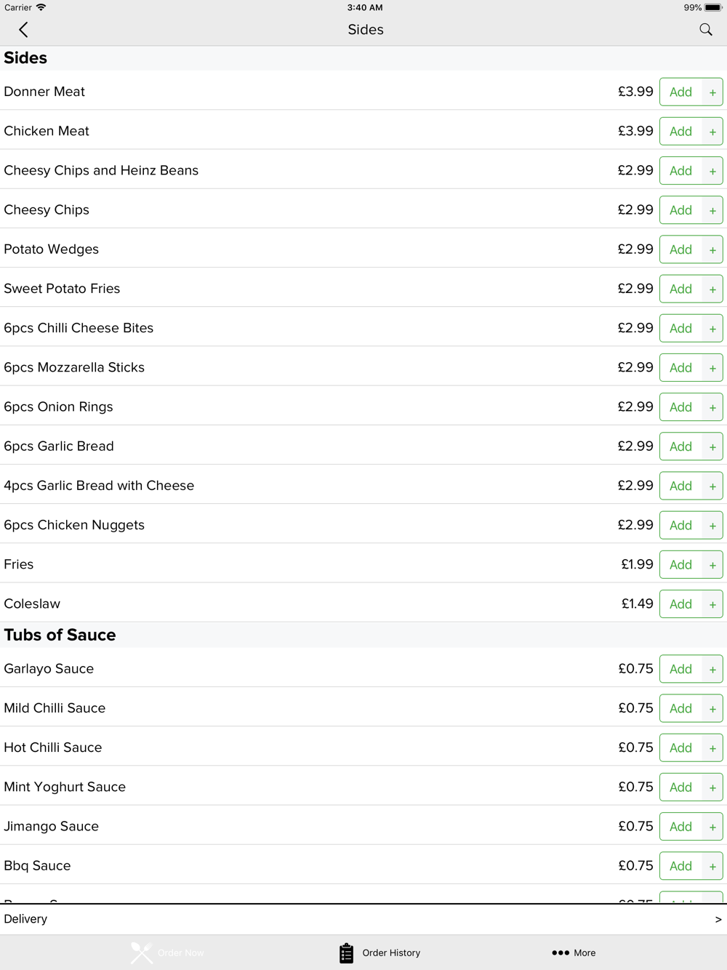Tap the plus icon for Fries
Viewport: 727px width, 970px height.
(x=712, y=565)
